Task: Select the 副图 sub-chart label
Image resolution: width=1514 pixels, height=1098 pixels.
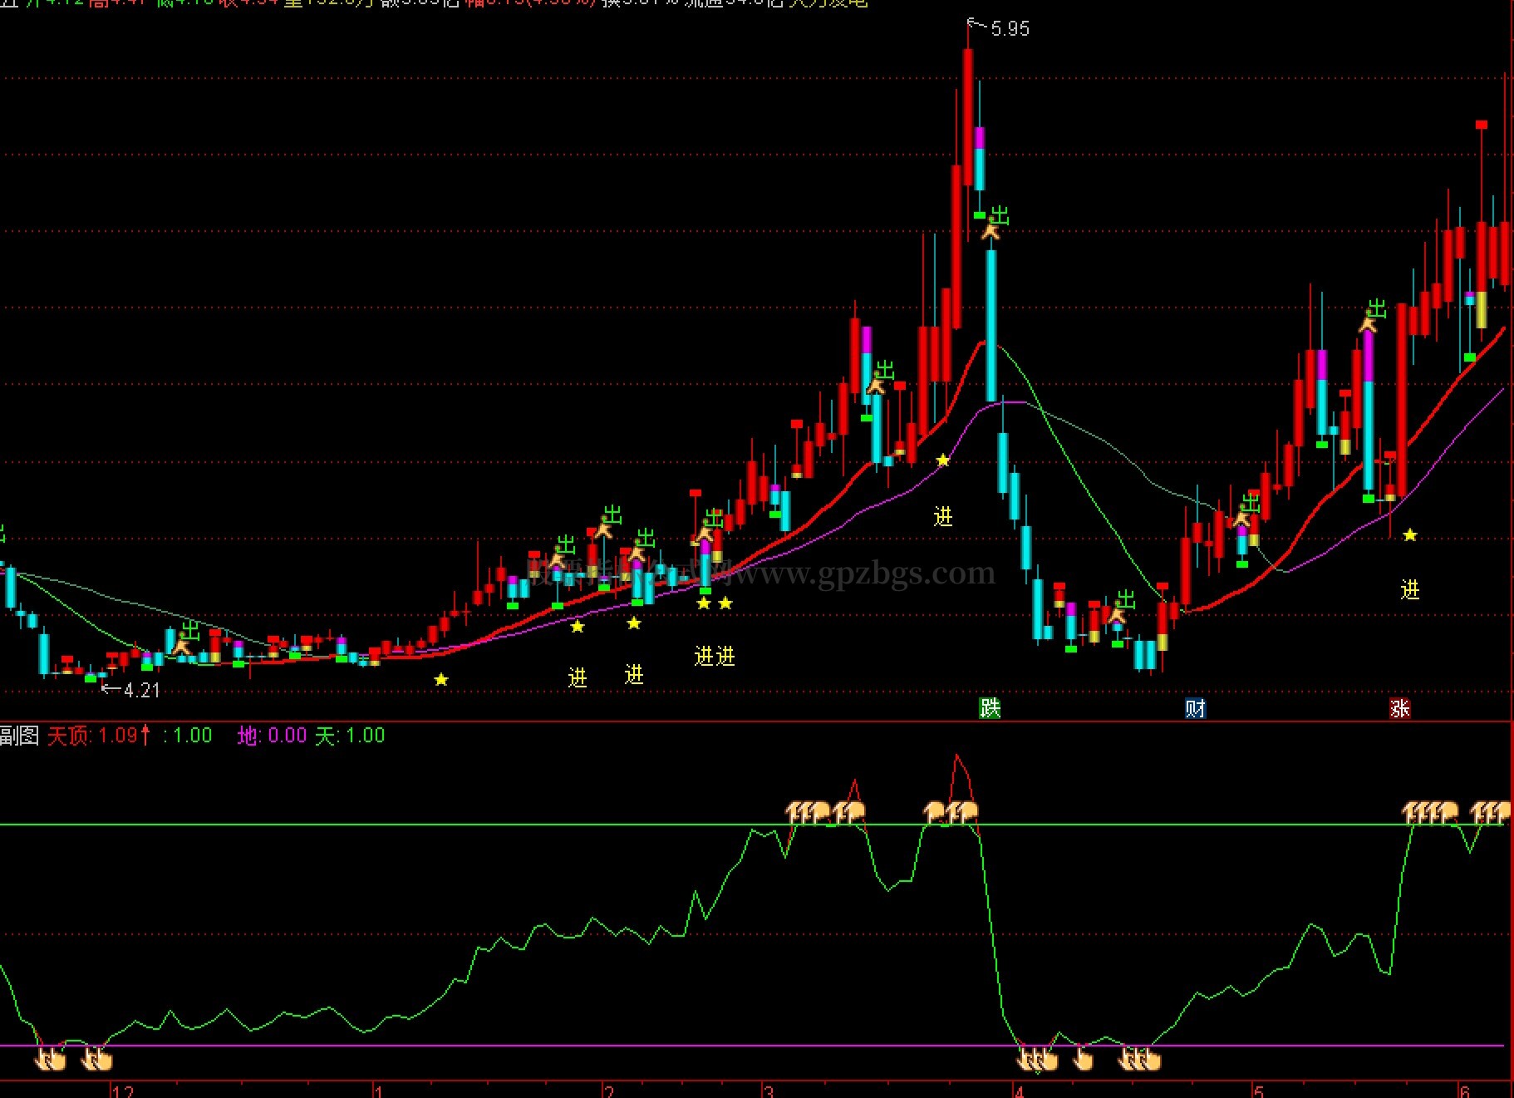Action: click(x=19, y=735)
